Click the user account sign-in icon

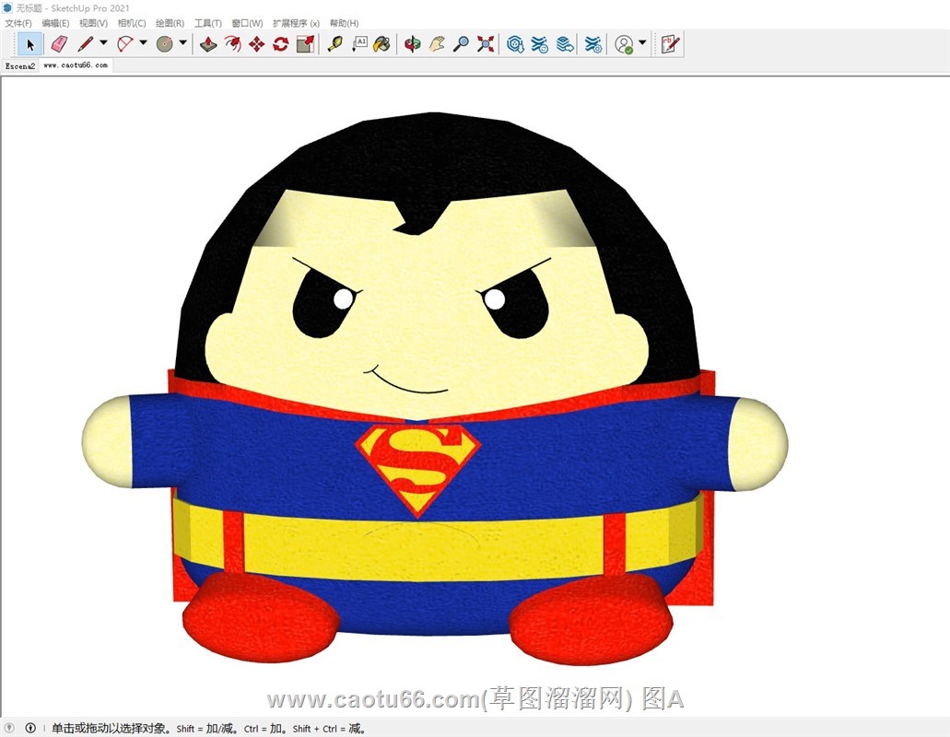(624, 44)
